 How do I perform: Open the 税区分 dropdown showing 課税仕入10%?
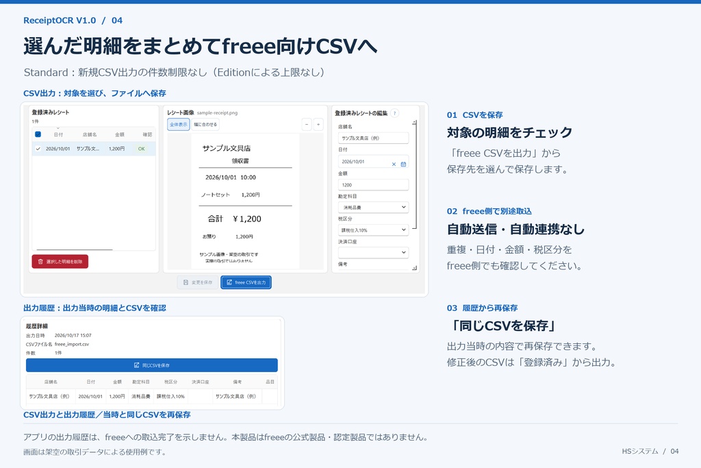373,230
